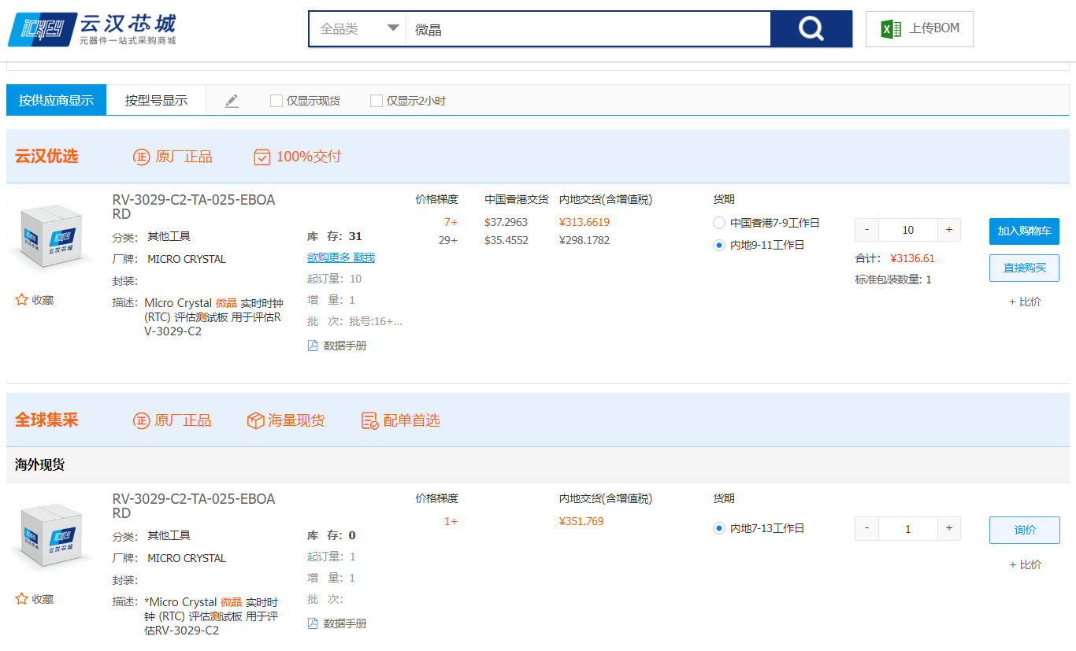This screenshot has width=1076, height=651.
Task: Expand the 全品类 category dropdown
Action: click(x=359, y=29)
